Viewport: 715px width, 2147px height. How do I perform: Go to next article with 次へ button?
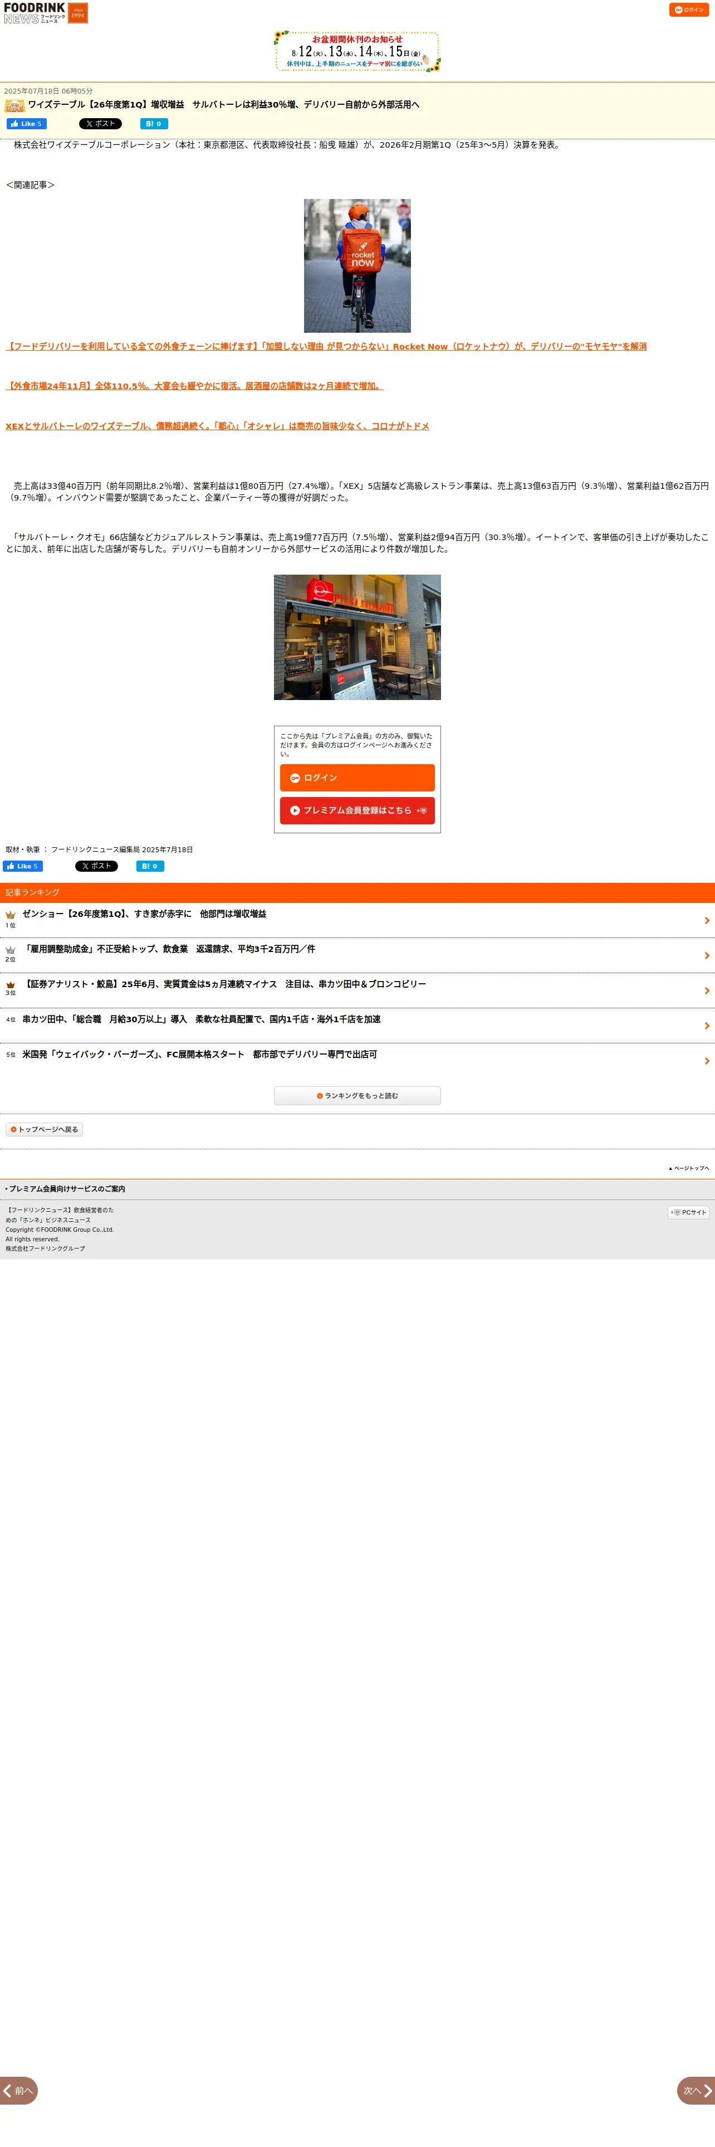tap(697, 2090)
